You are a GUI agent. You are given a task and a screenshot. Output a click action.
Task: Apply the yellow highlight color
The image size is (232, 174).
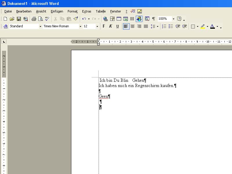[x=203, y=26]
